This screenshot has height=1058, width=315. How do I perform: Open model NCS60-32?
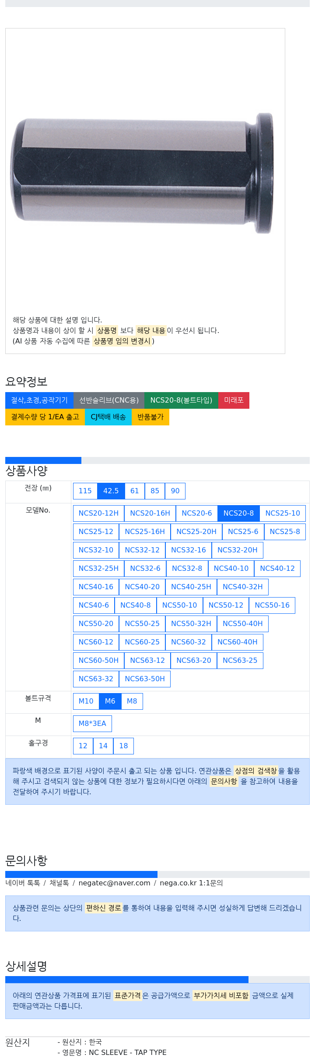pos(189,642)
